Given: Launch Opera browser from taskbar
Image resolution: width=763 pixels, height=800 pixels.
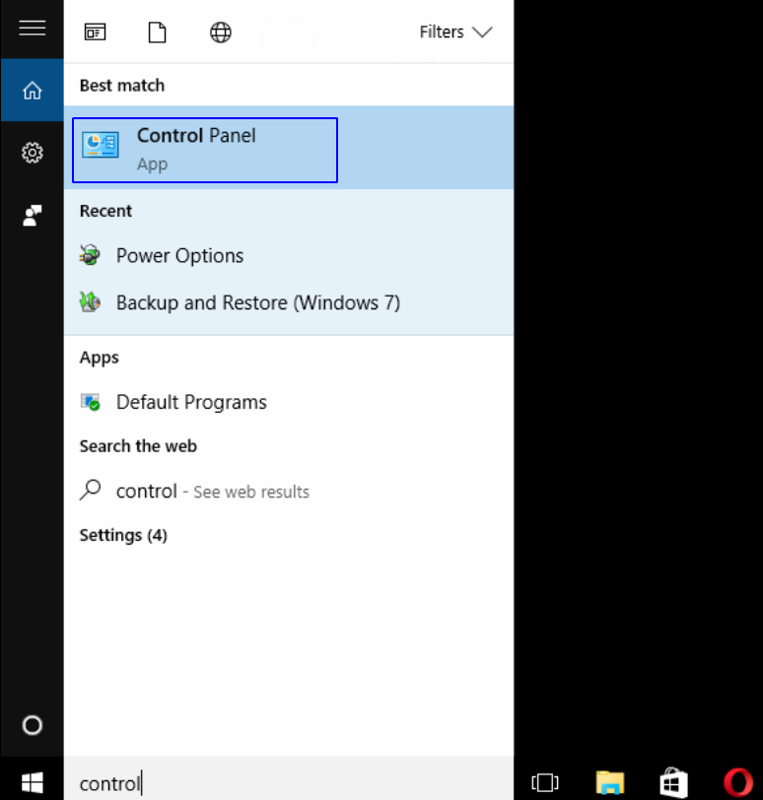Looking at the screenshot, I should [x=738, y=782].
